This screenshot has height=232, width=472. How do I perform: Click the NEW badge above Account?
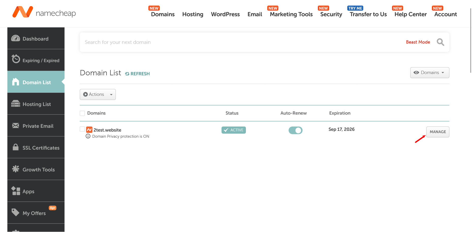[437, 8]
